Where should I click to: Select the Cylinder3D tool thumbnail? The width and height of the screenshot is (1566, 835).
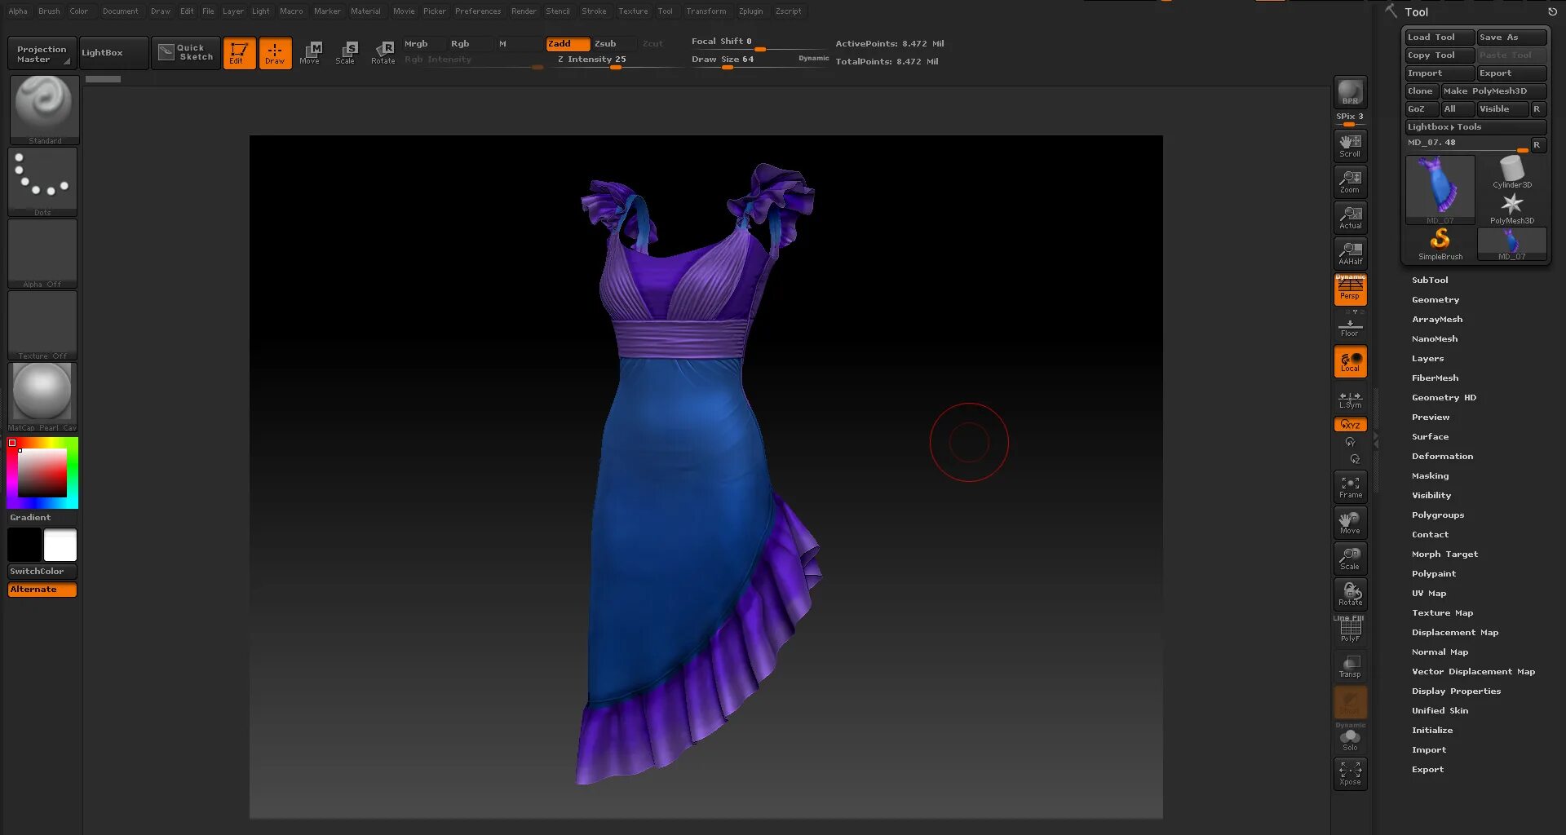(x=1511, y=172)
